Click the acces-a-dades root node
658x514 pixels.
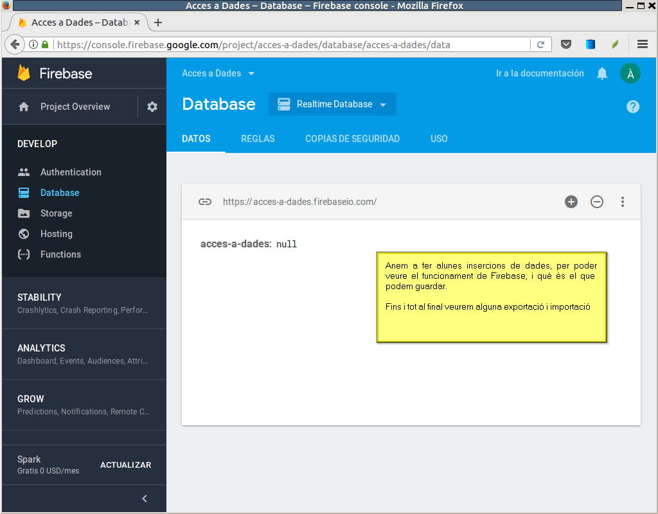point(236,244)
